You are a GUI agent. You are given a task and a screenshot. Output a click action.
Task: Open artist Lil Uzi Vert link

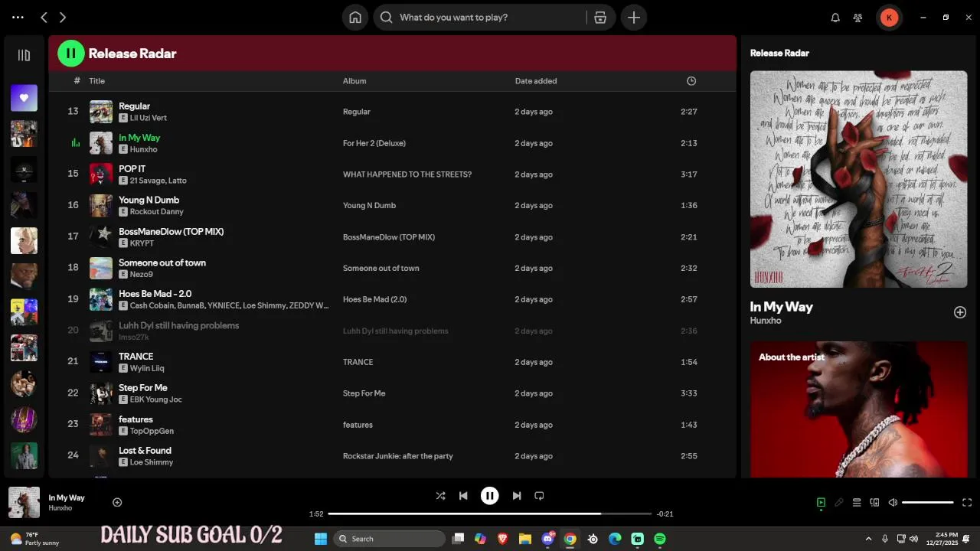149,118
